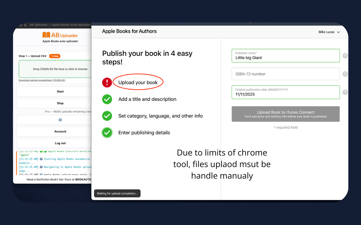Screen dimensions: 361x225
Task: Click green checkmark next to Add a title and description
Action: click(x=107, y=99)
